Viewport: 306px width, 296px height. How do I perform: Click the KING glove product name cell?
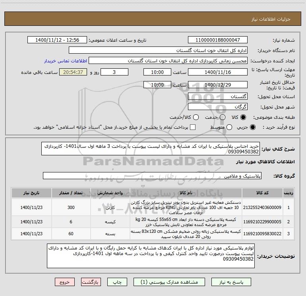(x=186, y=207)
